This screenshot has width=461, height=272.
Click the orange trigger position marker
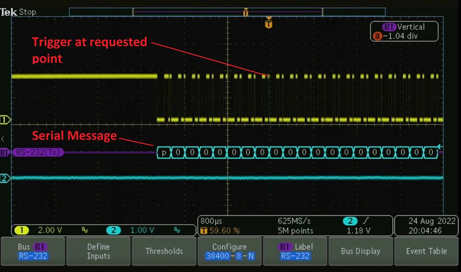click(269, 23)
